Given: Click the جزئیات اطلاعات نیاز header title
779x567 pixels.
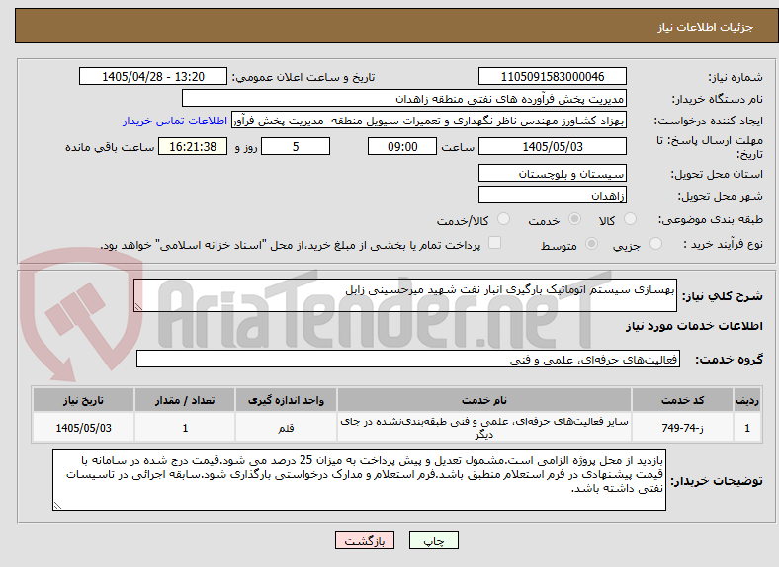Looking at the screenshot, I should (706, 27).
